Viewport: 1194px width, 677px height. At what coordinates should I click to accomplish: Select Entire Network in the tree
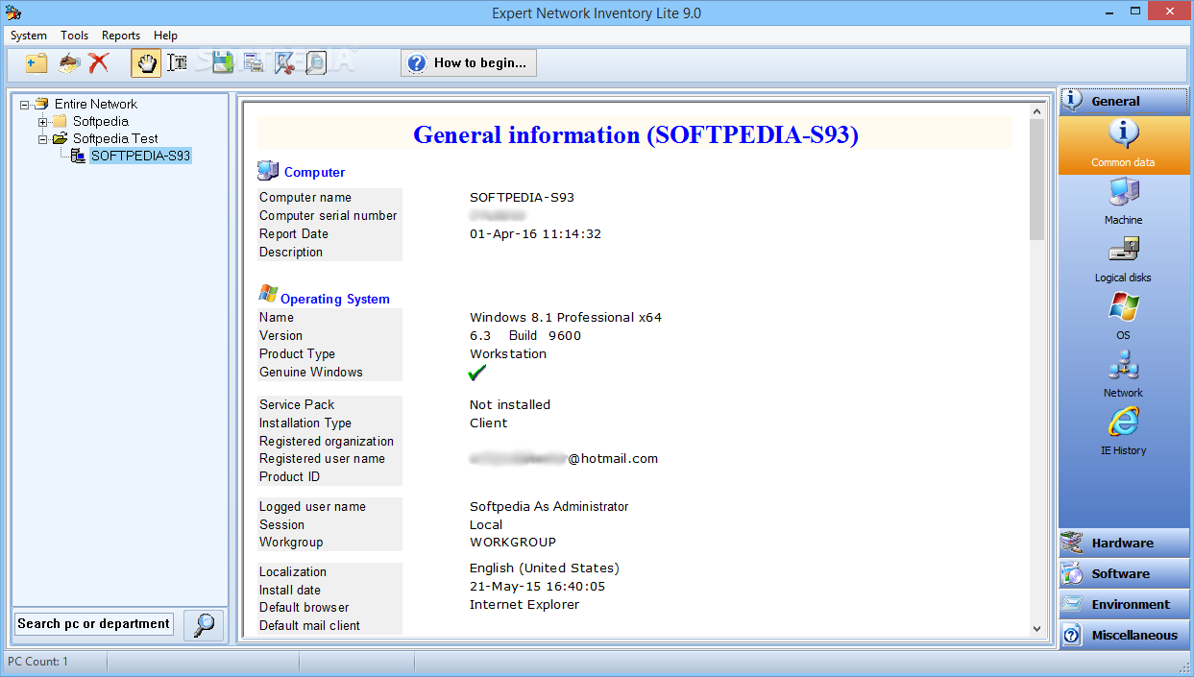coord(95,104)
